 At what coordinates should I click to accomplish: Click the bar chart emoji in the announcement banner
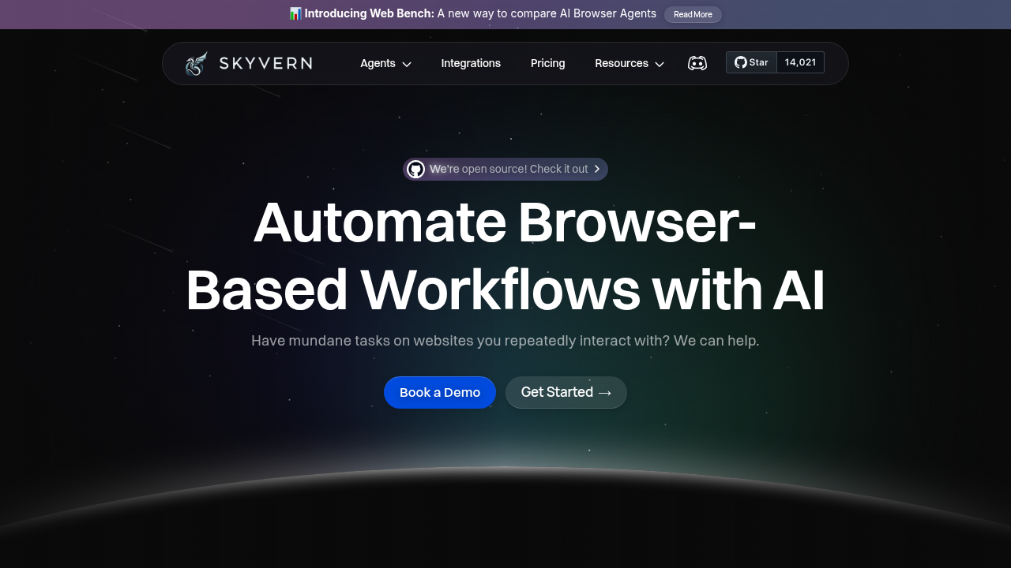295,13
